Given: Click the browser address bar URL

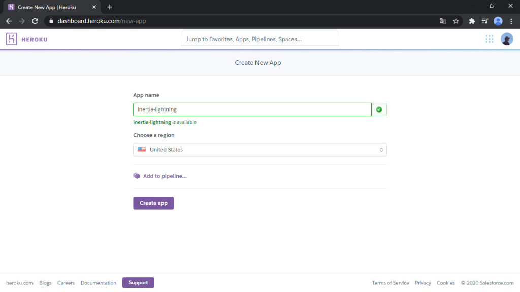Looking at the screenshot, I should [102, 21].
